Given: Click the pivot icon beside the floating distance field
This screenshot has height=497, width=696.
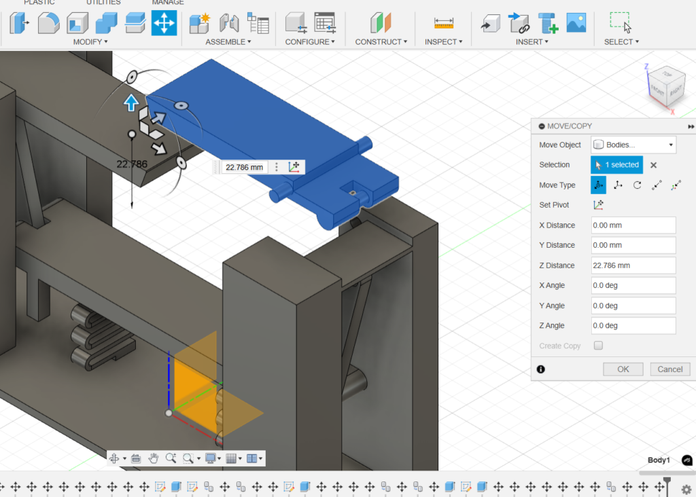Looking at the screenshot, I should click(x=294, y=167).
